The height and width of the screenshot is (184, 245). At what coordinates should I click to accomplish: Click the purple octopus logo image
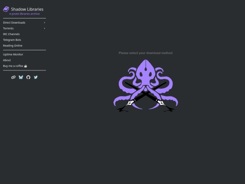coord(146,85)
